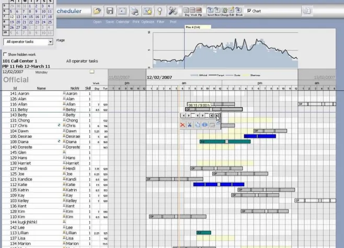Click the Open folder icon
Image resolution: width=344 pixels, height=248 pixels.
pyautogui.click(x=97, y=11)
